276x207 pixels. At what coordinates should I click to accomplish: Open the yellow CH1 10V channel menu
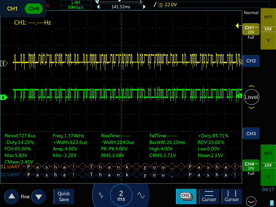coord(251,30)
